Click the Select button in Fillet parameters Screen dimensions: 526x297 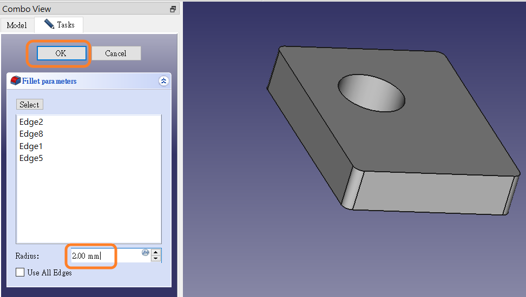[x=30, y=104]
